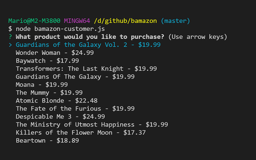Select The Ministry of Utmost Happiness item
Image resolution: width=256 pixels, height=160 pixels.
(x=92, y=125)
